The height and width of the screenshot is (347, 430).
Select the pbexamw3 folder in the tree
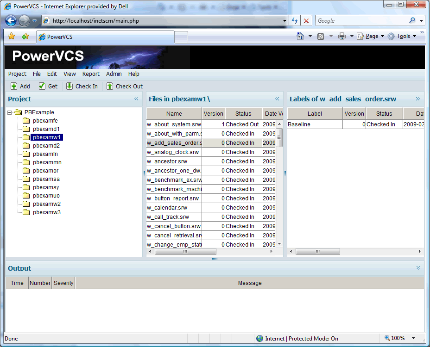click(x=47, y=212)
